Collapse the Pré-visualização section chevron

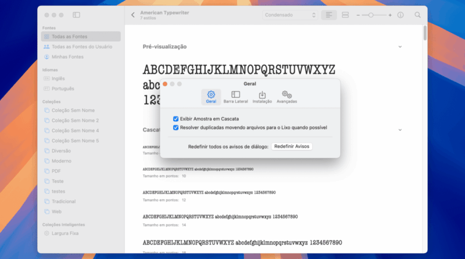click(400, 47)
